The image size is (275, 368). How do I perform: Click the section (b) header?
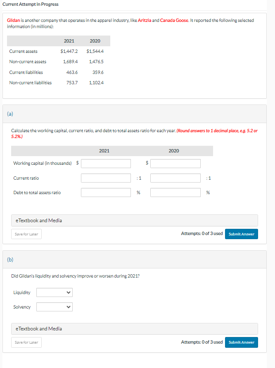point(10,259)
